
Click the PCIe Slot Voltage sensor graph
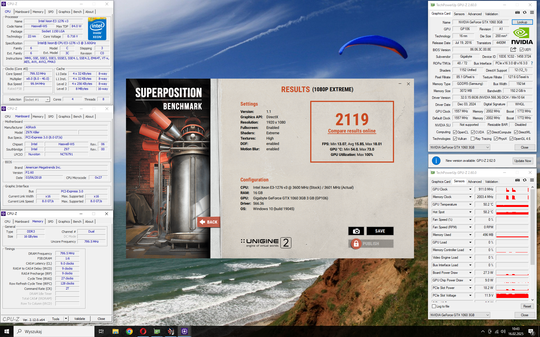pyautogui.click(x=512, y=295)
